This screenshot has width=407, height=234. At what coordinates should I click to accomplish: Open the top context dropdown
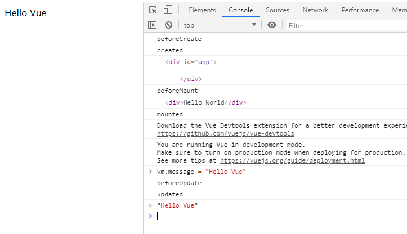[220, 25]
